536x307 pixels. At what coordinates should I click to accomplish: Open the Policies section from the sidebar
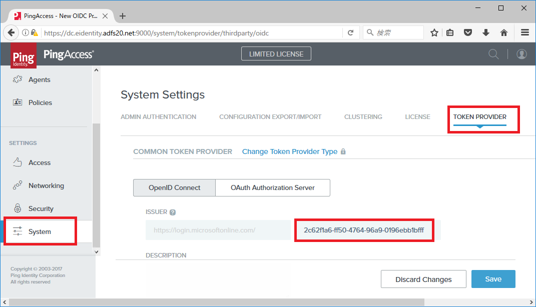click(x=41, y=102)
